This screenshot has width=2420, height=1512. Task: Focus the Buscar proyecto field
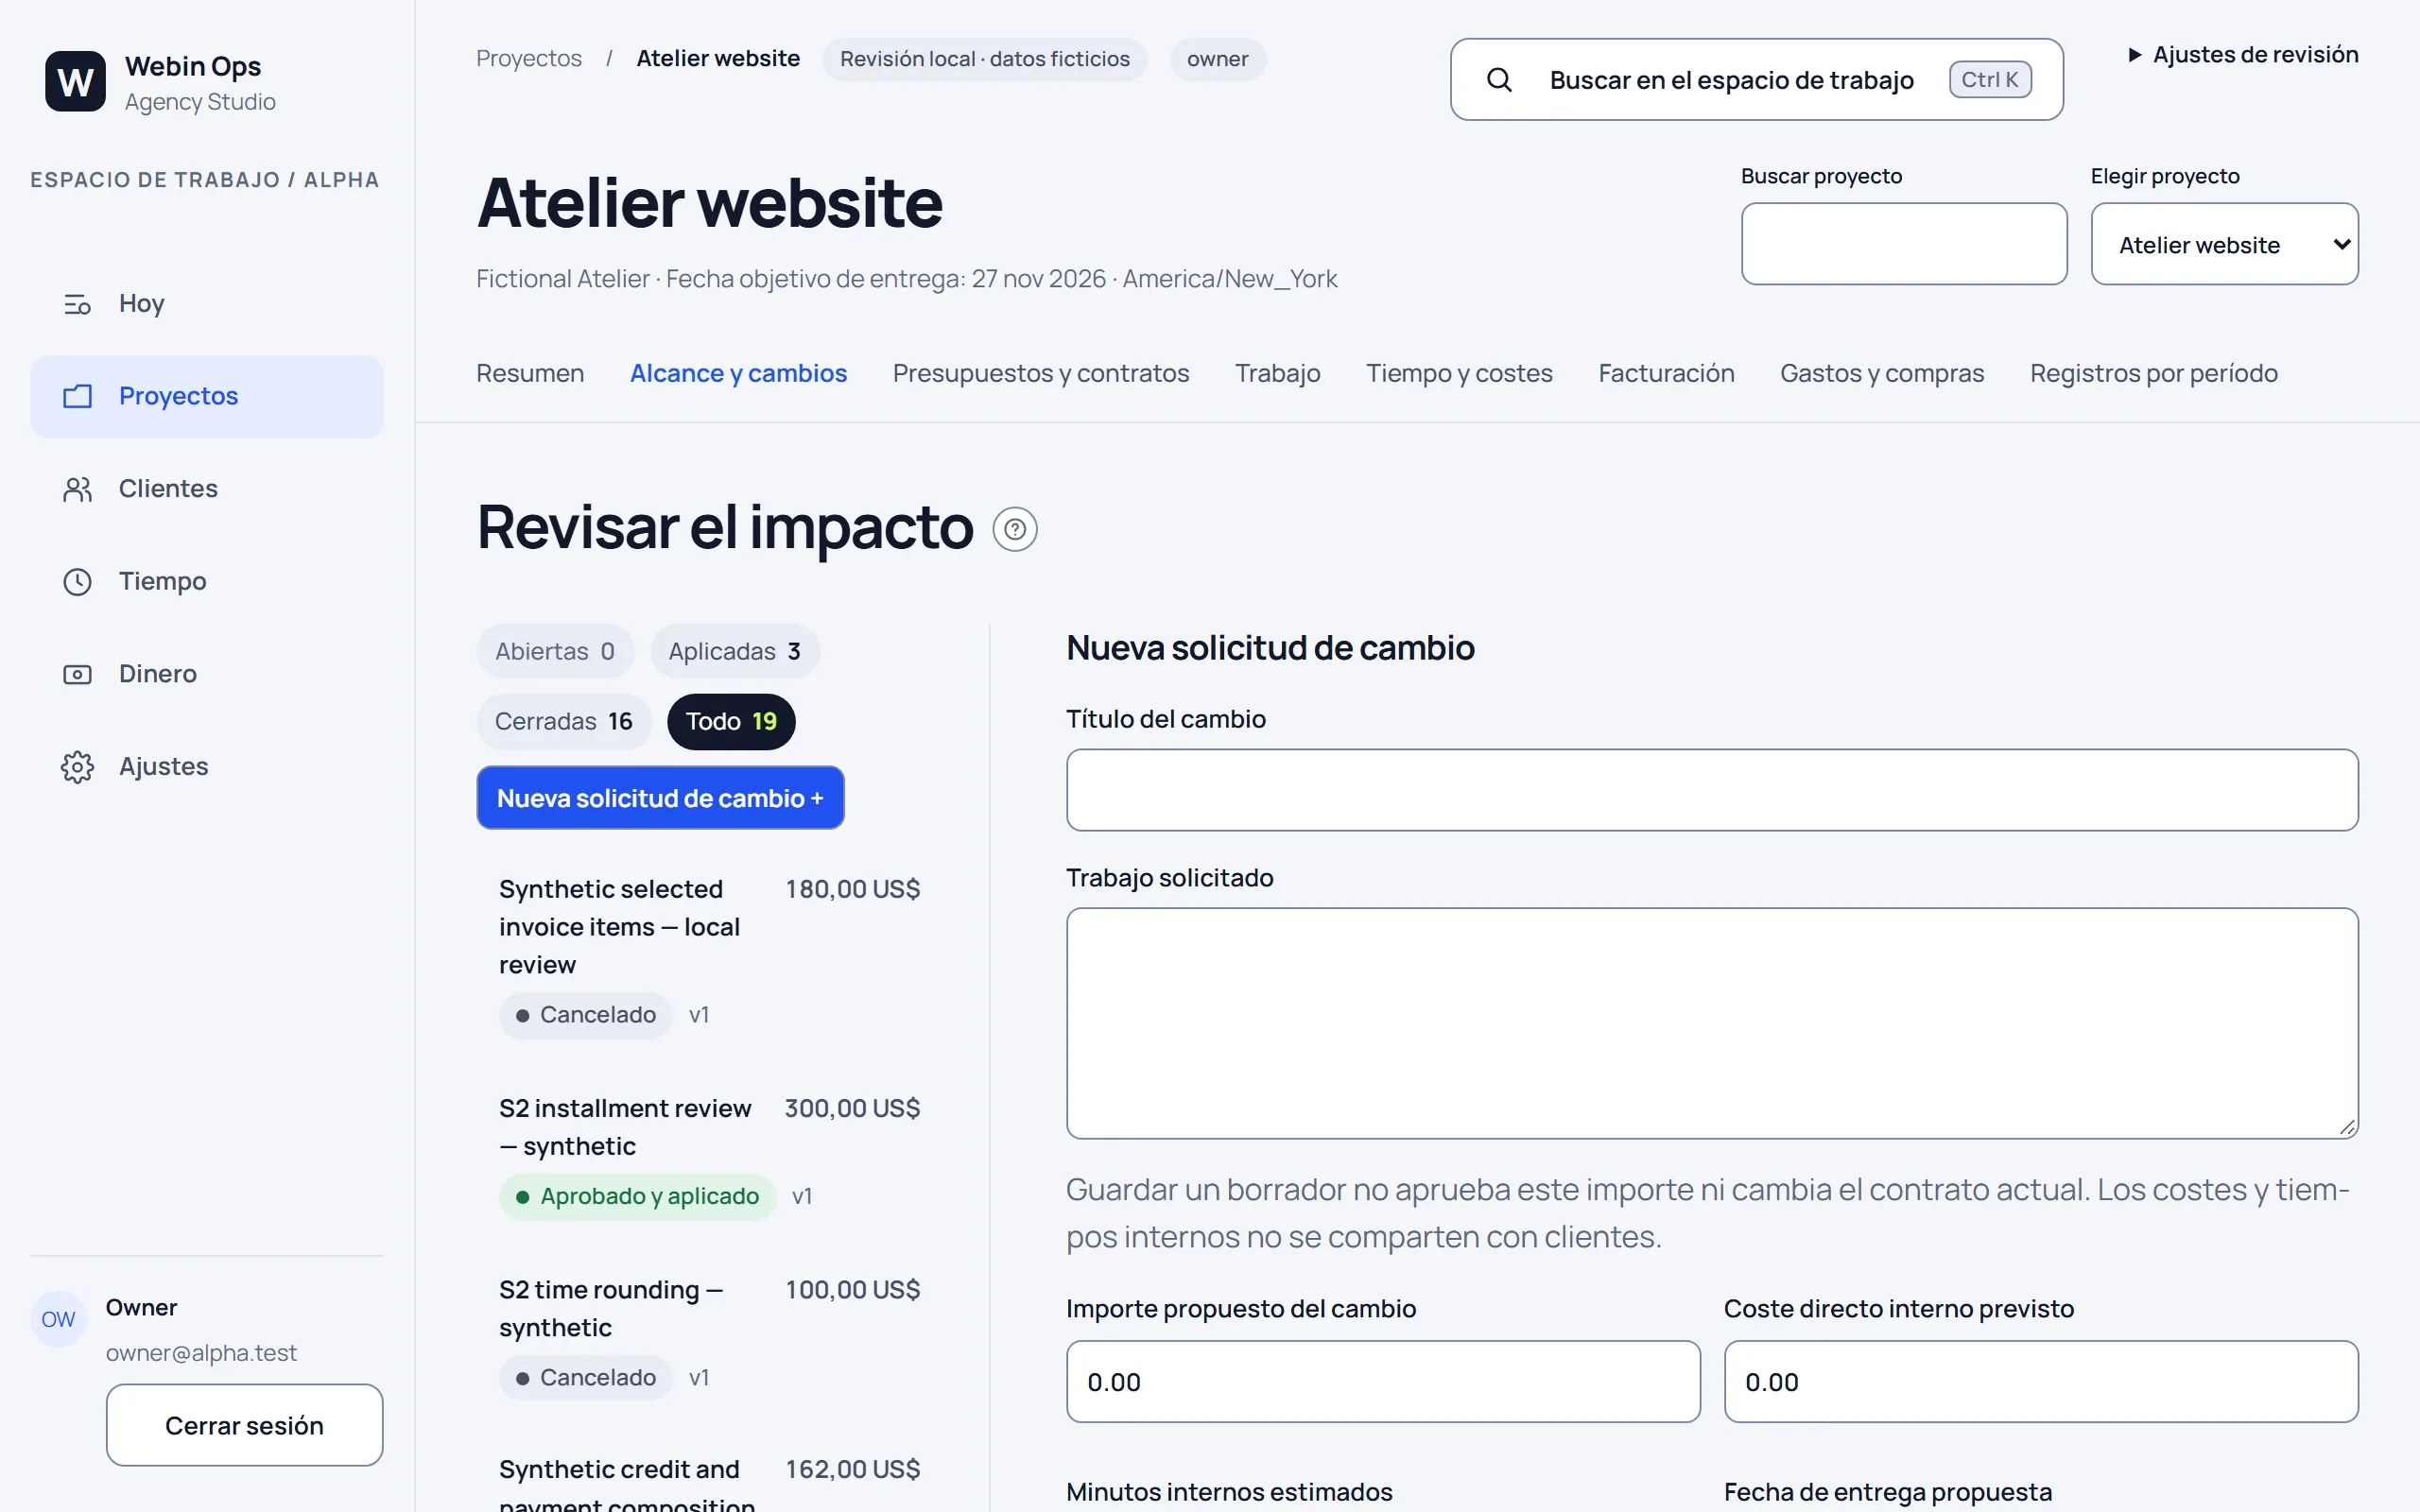pyautogui.click(x=1904, y=244)
